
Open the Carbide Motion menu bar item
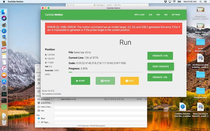16,2
